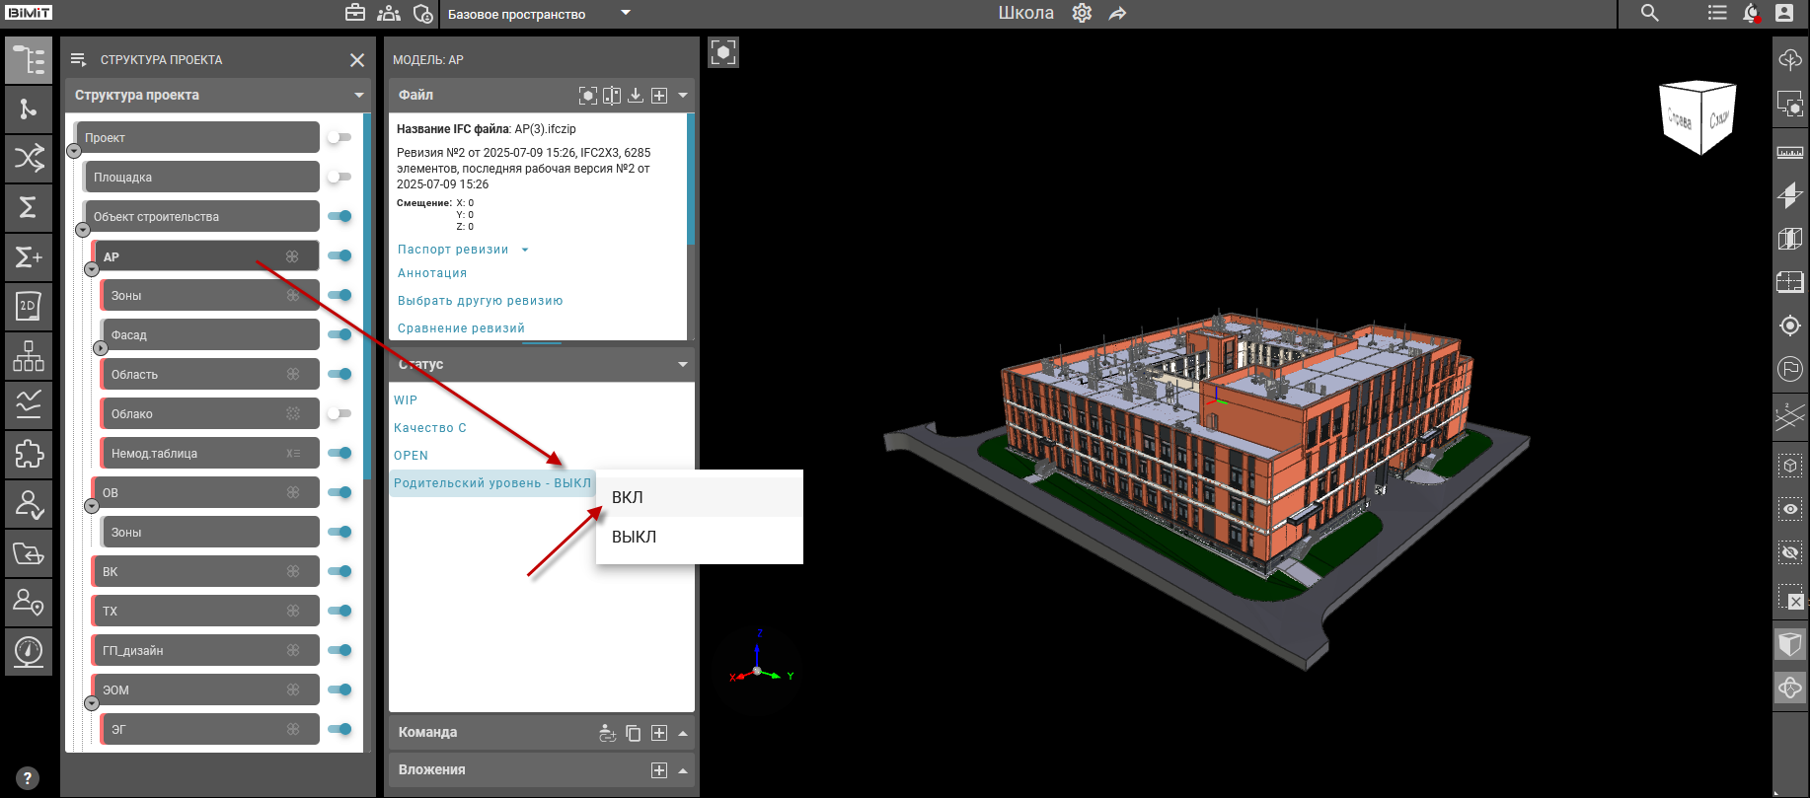1810x798 pixels.
Task: Open notifications bell icon
Action: coord(1750,14)
